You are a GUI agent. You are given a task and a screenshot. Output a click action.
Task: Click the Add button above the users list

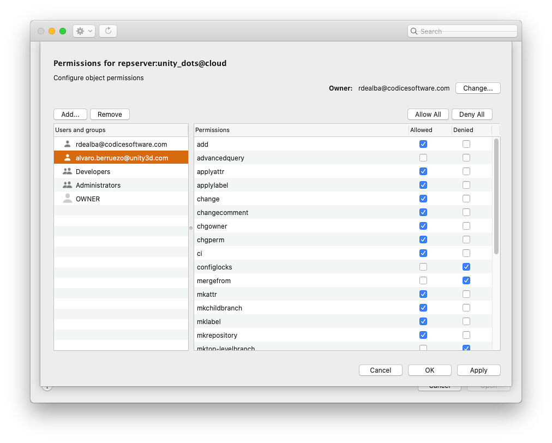click(x=70, y=114)
